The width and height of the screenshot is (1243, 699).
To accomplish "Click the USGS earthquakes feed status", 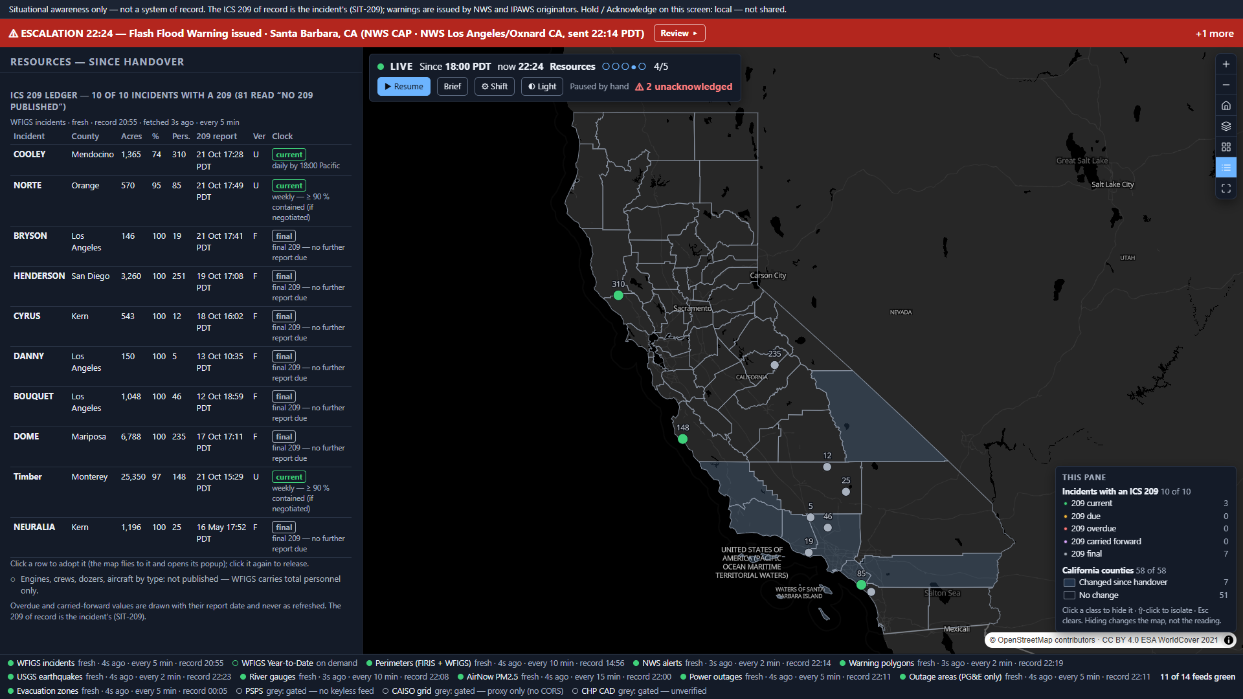I will coord(120,677).
